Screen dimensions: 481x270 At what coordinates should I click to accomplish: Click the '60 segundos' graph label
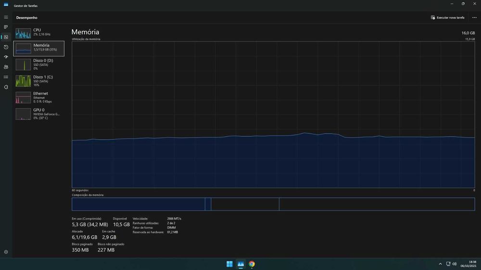pos(80,190)
